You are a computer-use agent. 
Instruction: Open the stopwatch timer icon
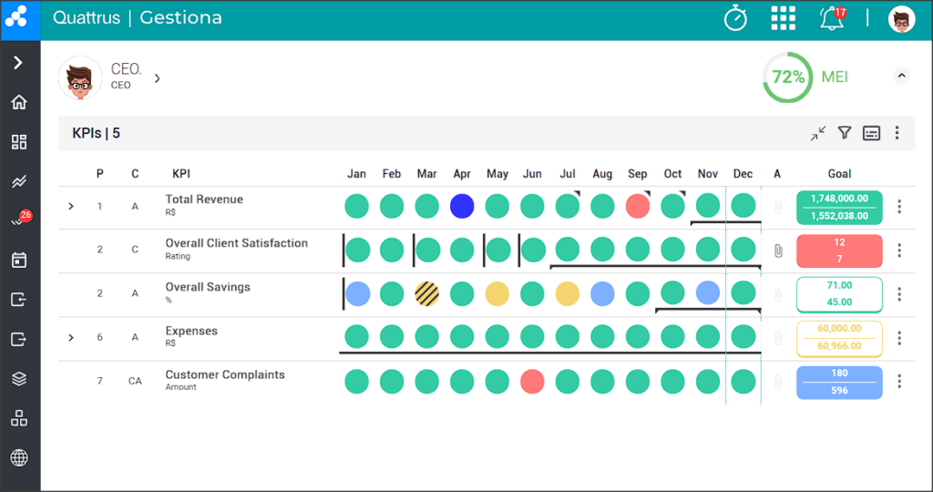[735, 18]
